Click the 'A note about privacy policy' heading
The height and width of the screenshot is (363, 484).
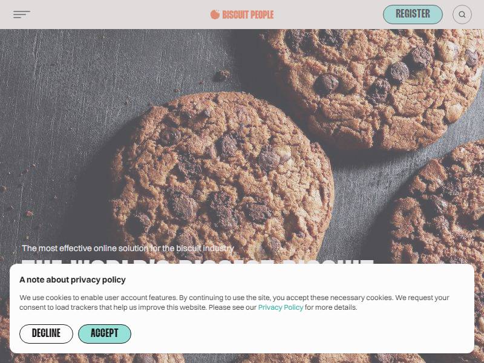[73, 280]
